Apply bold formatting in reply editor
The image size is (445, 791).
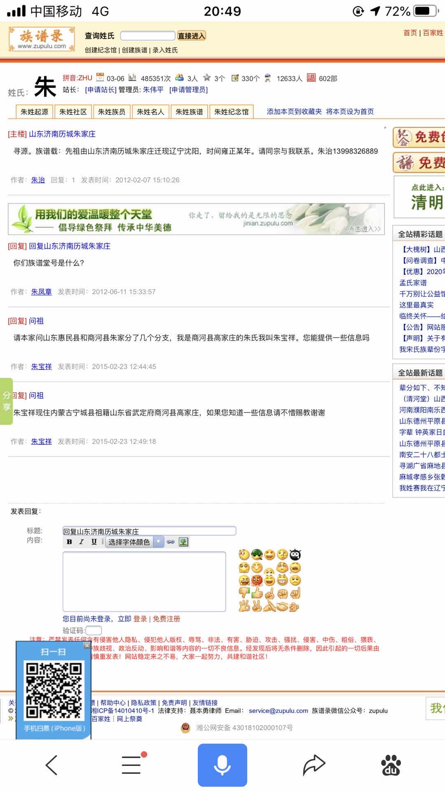coord(69,542)
